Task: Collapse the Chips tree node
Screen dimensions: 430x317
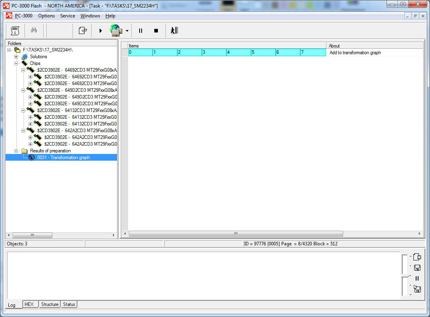Action: [x=16, y=63]
